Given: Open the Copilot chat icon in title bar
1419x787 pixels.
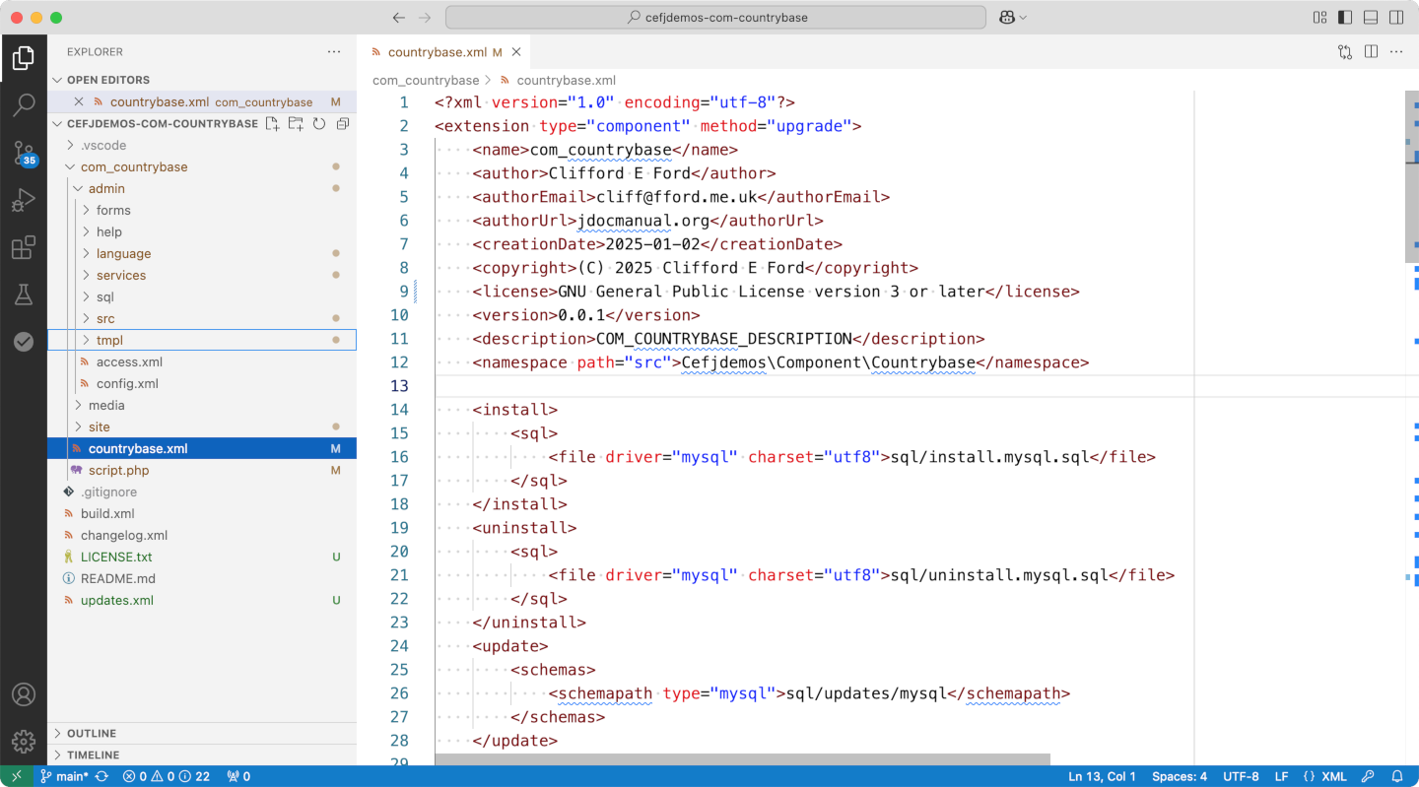Looking at the screenshot, I should coord(1007,18).
